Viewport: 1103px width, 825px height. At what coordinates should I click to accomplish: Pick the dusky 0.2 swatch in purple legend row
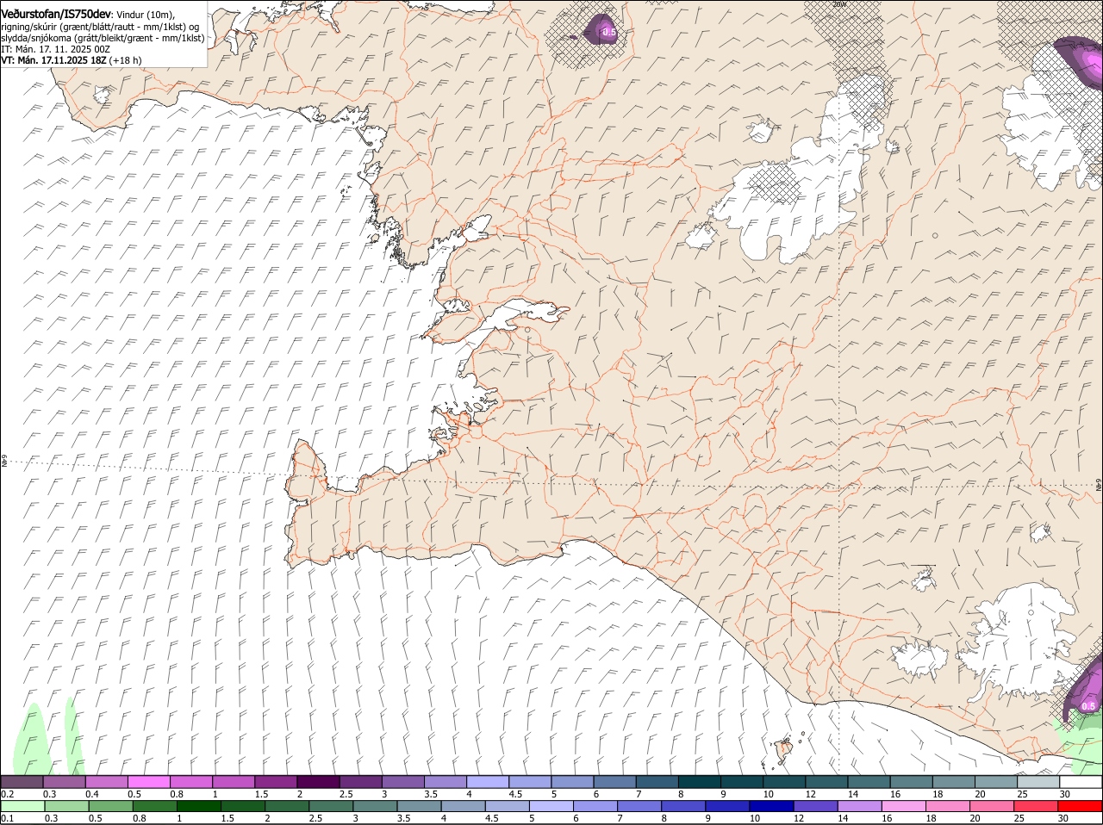22,782
